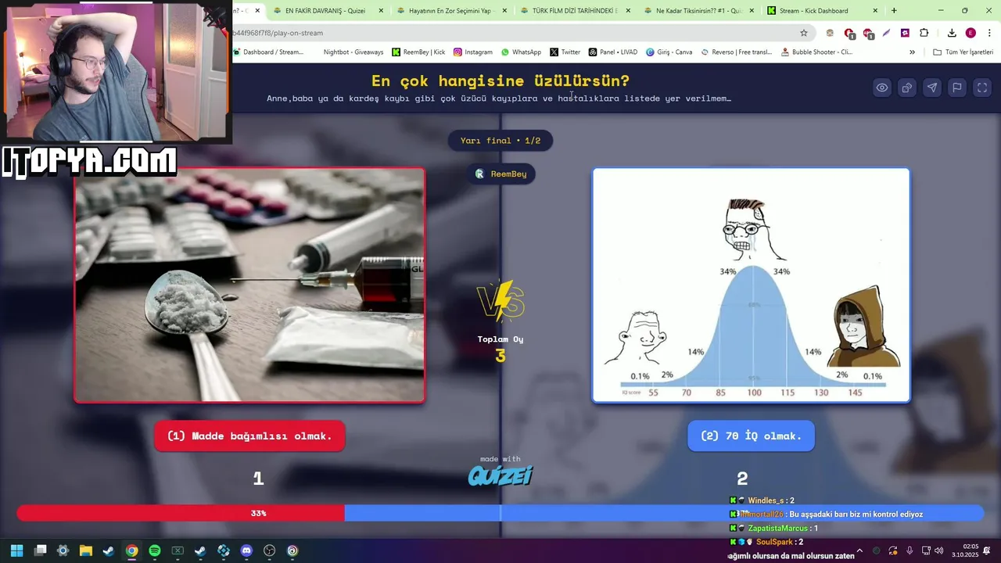Click the network tray icon
1001x563 pixels.
point(925,550)
